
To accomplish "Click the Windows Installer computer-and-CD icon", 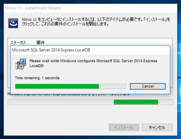I will [x=21, y=64].
